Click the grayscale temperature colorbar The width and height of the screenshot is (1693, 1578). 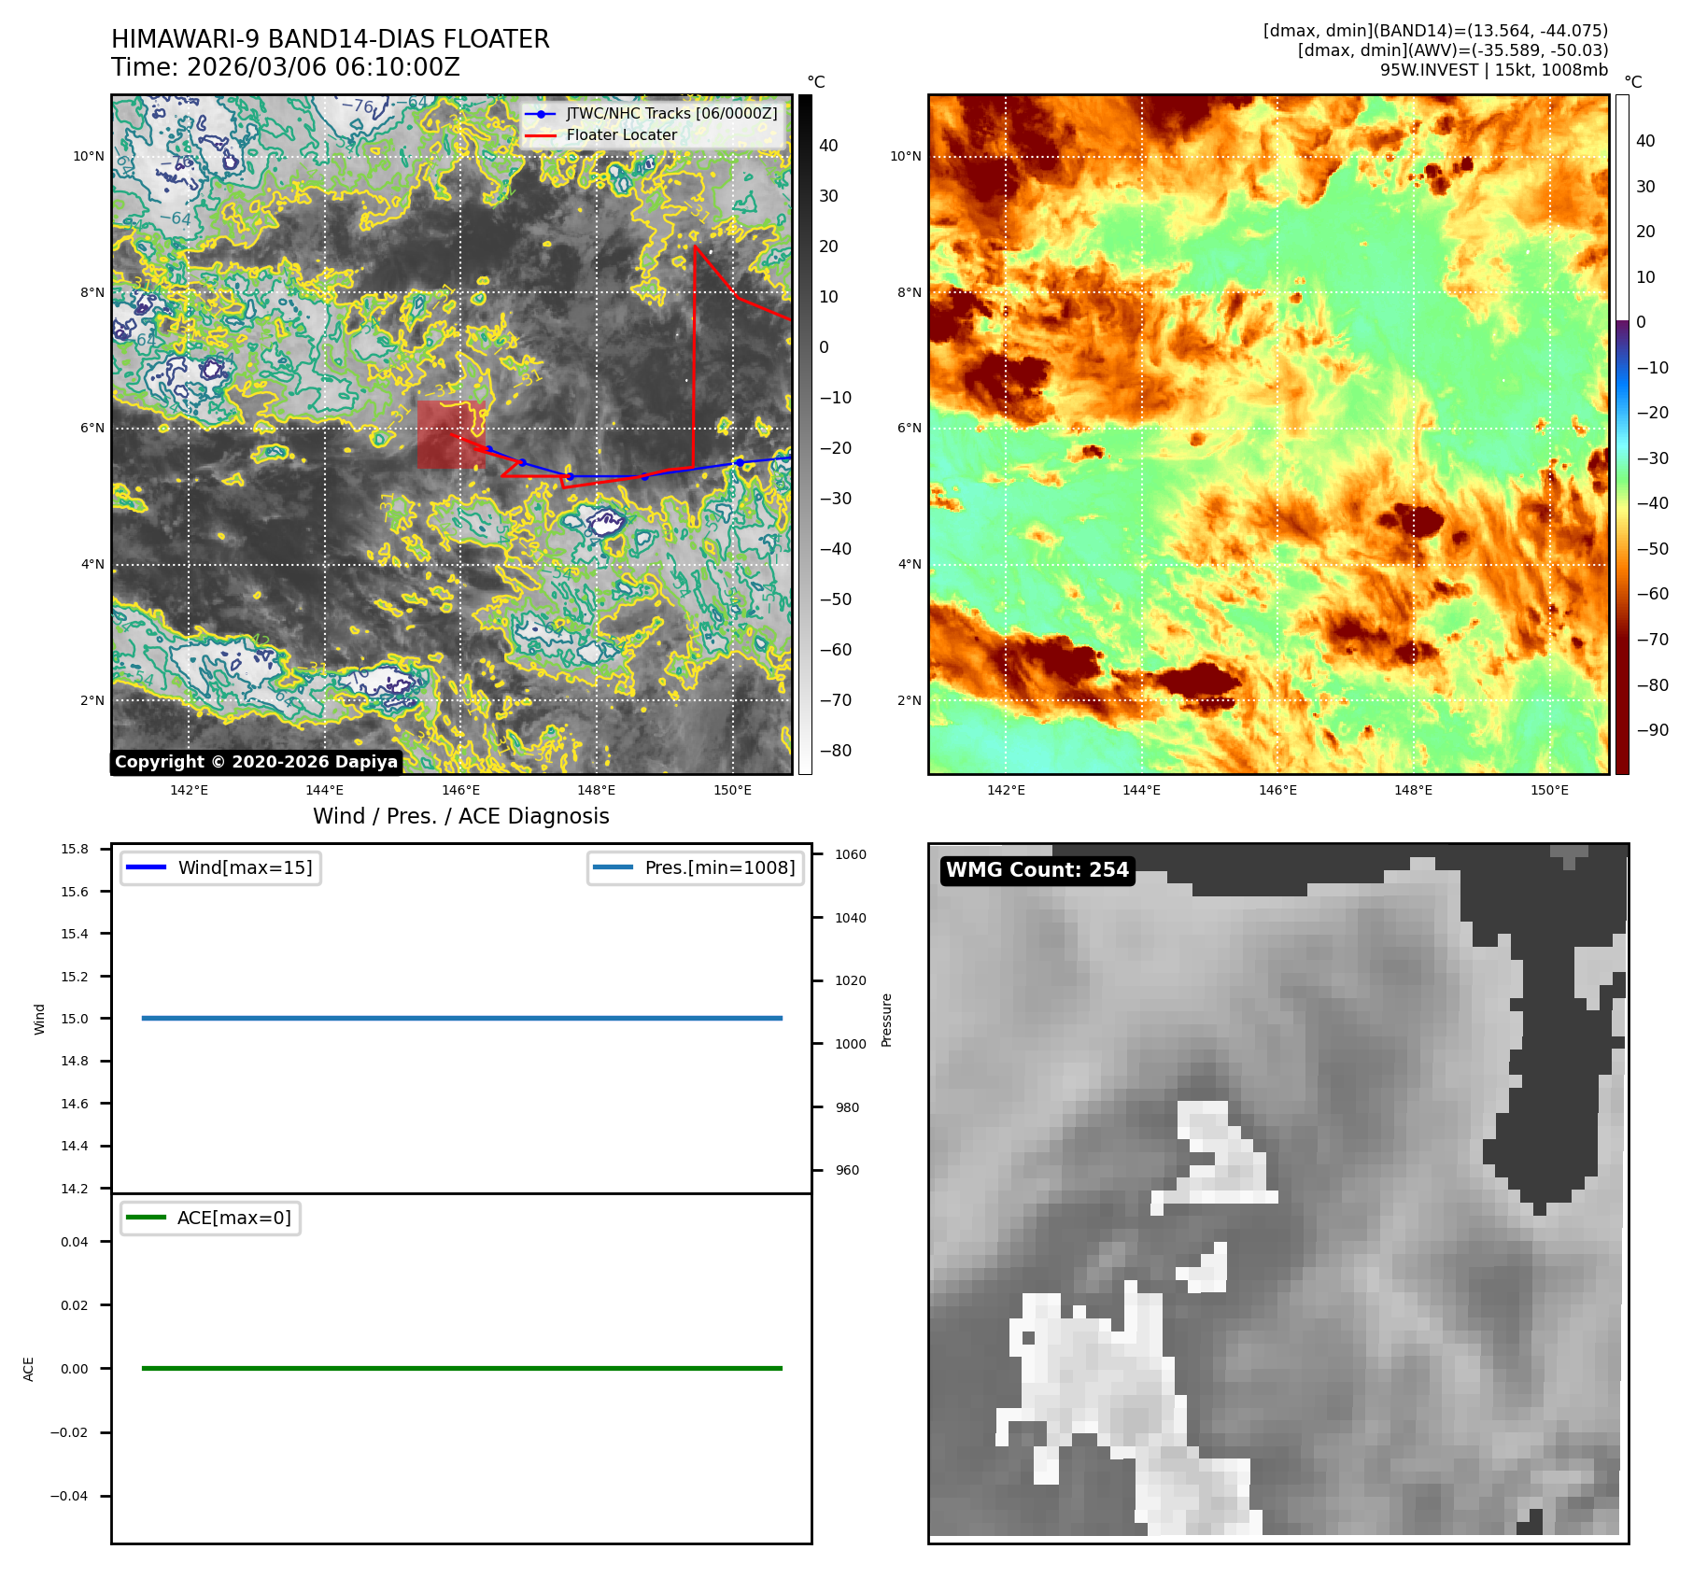click(804, 434)
